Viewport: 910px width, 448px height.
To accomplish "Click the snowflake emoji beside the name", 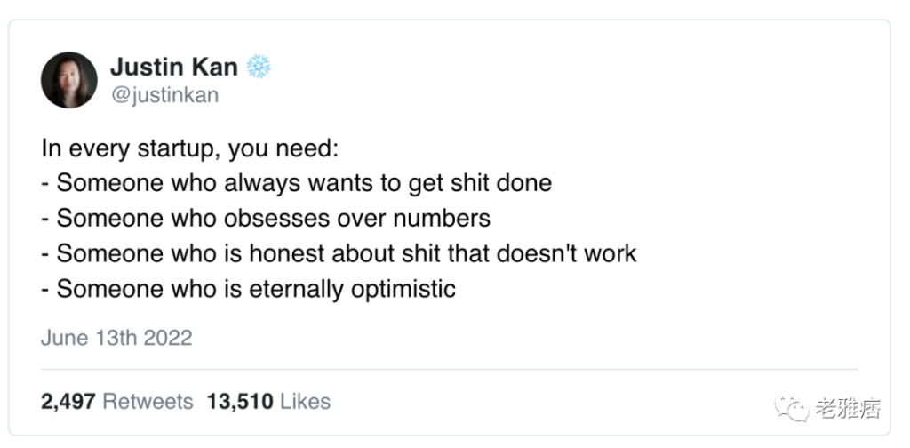I will (259, 67).
